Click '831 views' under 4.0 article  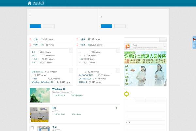click(x=76, y=114)
